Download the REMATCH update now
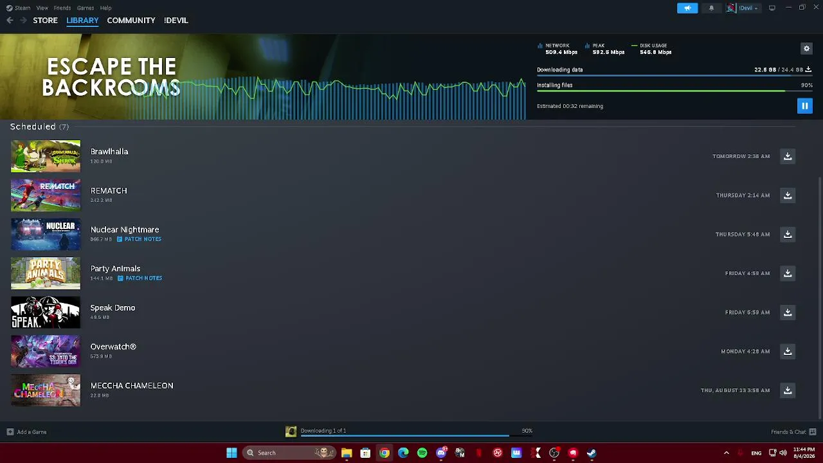The image size is (823, 463). click(788, 195)
